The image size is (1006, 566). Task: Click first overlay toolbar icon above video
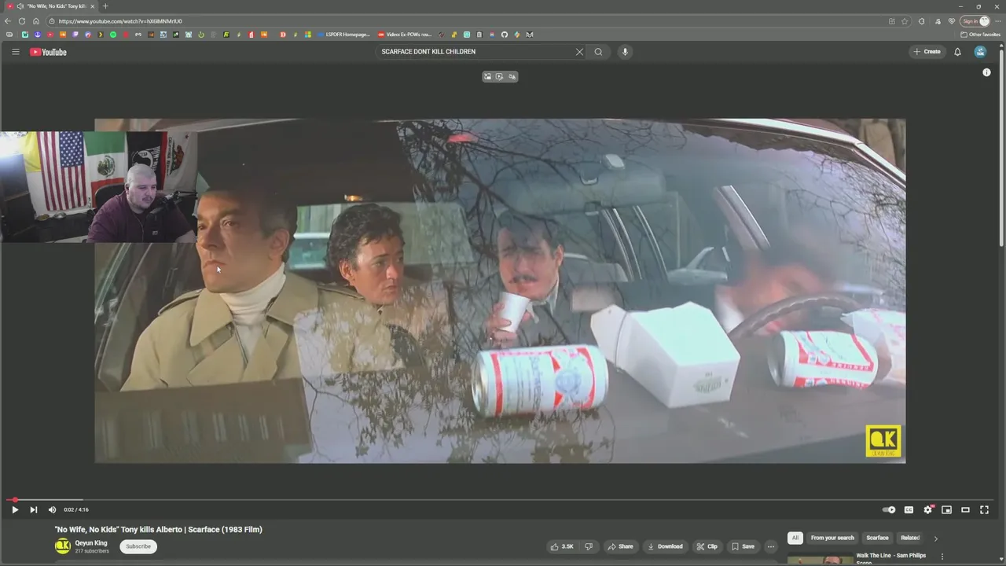[x=487, y=76]
